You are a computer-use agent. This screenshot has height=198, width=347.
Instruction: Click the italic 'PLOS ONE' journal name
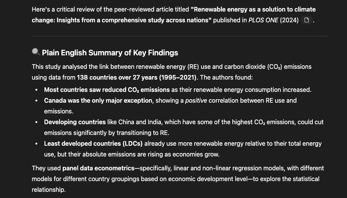pyautogui.click(x=263, y=20)
